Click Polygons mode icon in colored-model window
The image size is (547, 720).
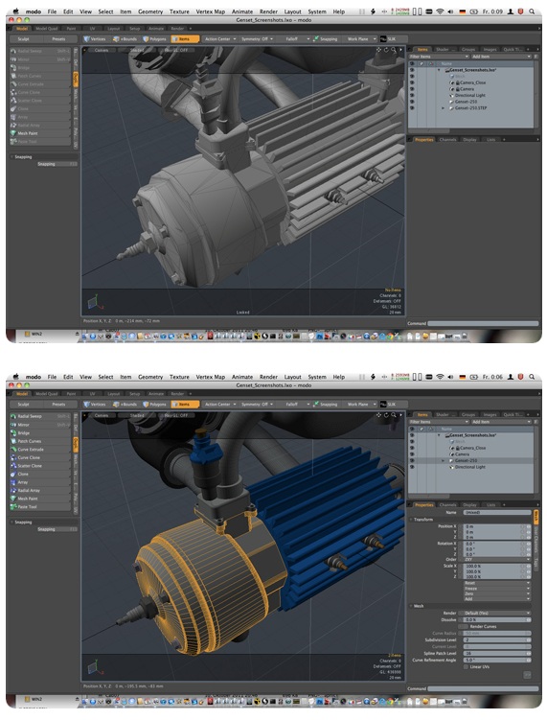click(x=146, y=404)
